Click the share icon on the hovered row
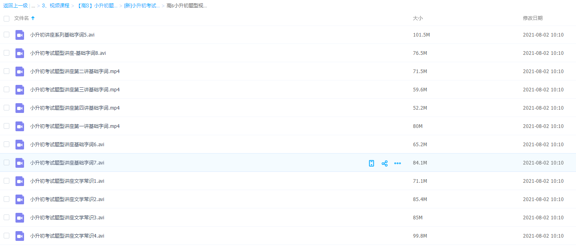The height and width of the screenshot is (249, 576). click(x=384, y=163)
